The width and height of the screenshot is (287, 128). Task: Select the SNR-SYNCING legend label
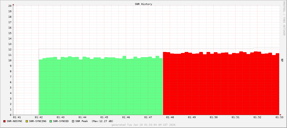37,121
